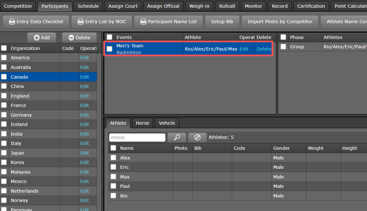This screenshot has height=211, width=367.
Task: Switch to the Schedule tab
Action: tap(88, 6)
